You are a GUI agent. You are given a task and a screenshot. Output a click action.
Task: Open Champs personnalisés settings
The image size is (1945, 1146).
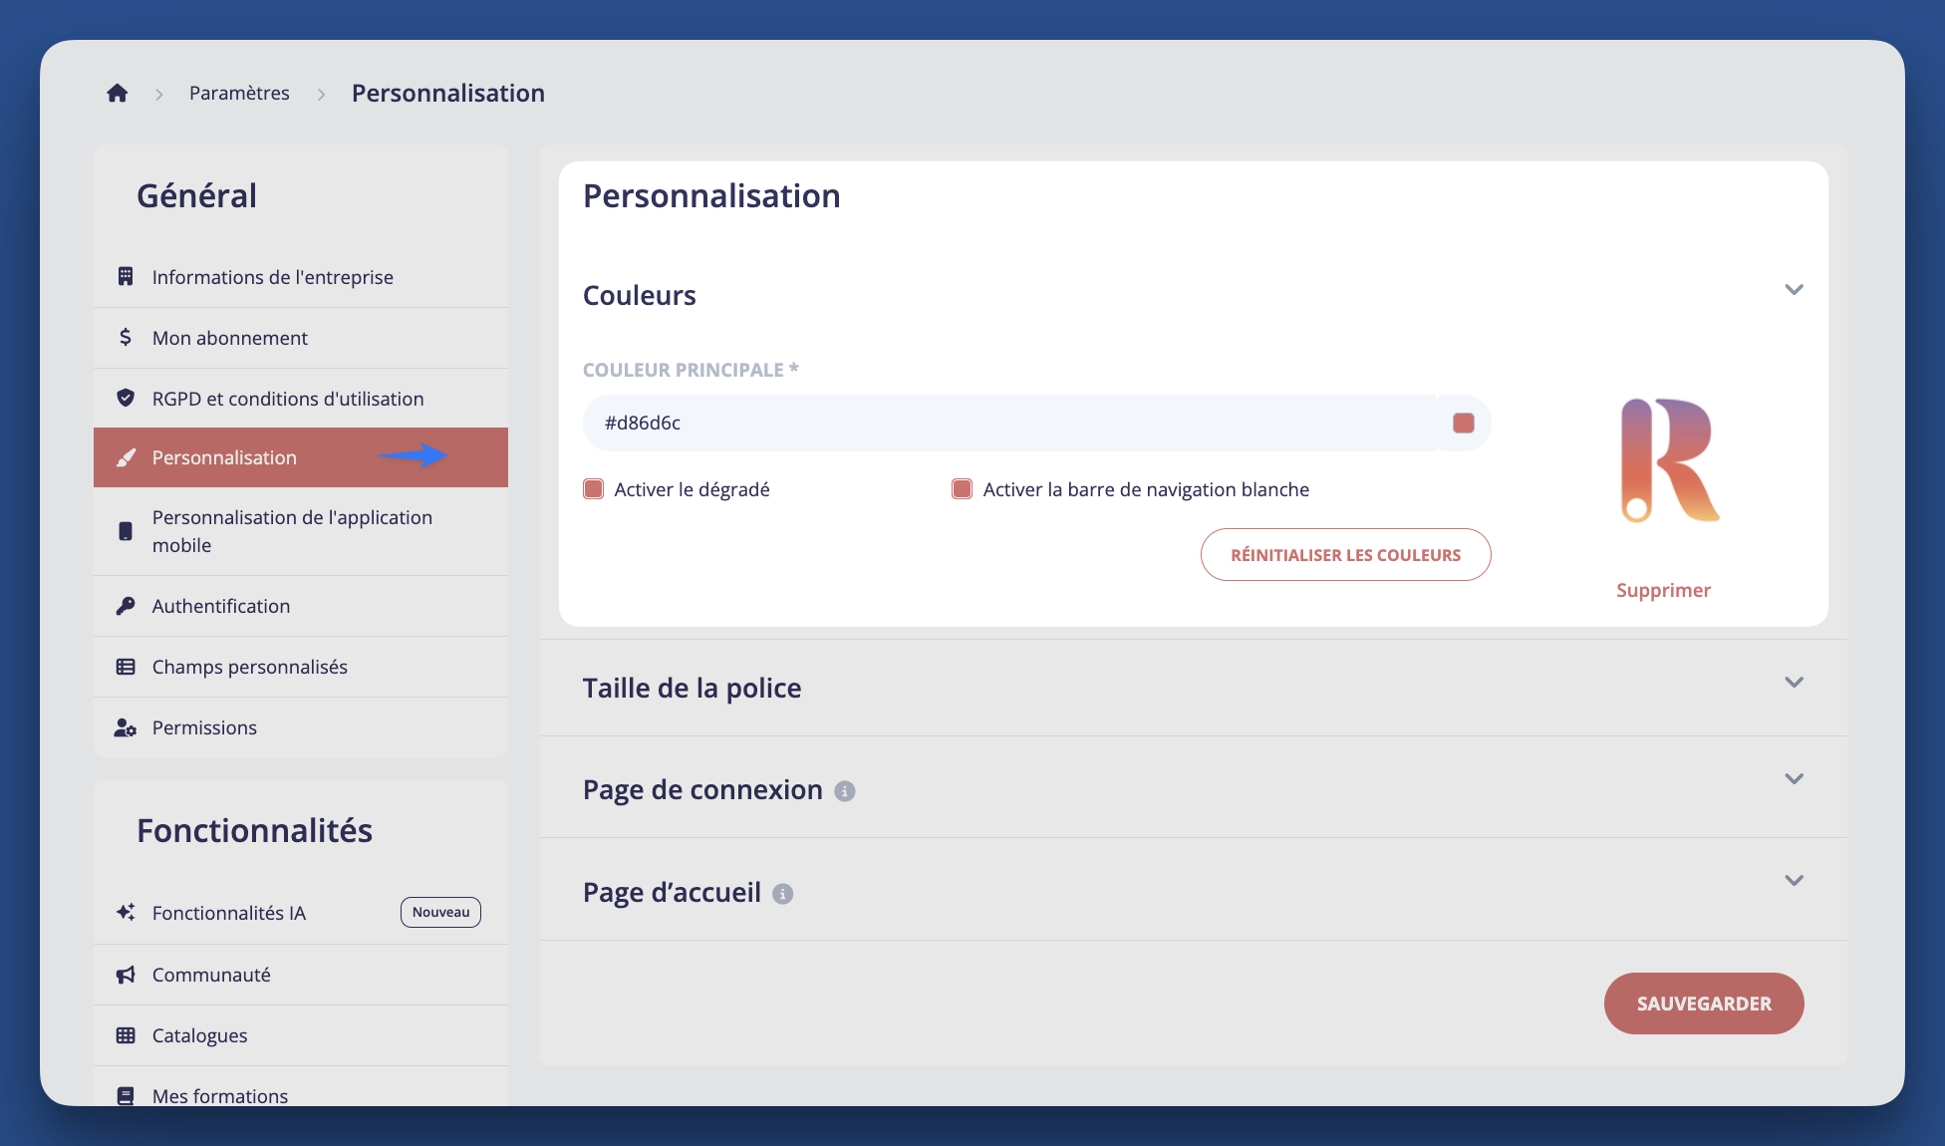(x=301, y=667)
